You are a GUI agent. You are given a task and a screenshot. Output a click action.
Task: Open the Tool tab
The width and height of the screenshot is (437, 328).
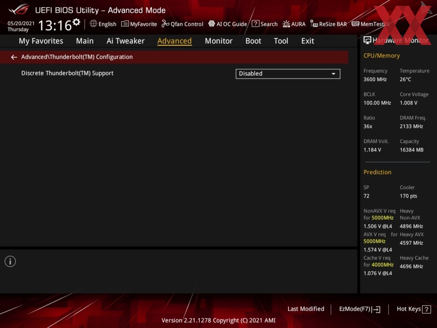tap(281, 41)
